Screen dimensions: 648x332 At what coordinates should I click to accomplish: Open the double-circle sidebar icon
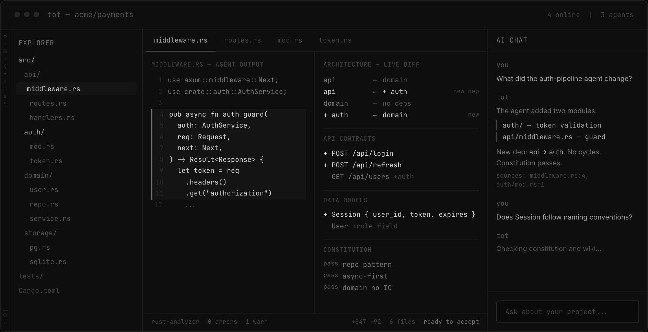tap(5, 89)
